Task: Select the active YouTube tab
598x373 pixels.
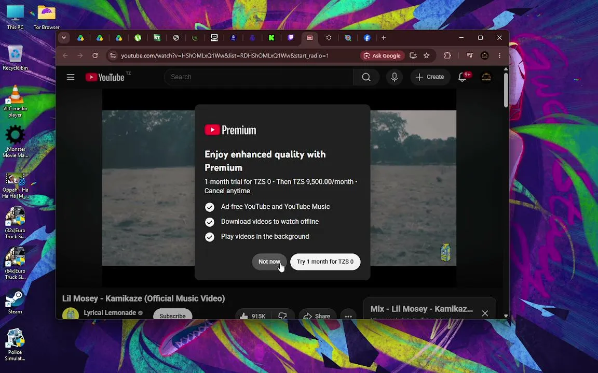Action: point(310,38)
